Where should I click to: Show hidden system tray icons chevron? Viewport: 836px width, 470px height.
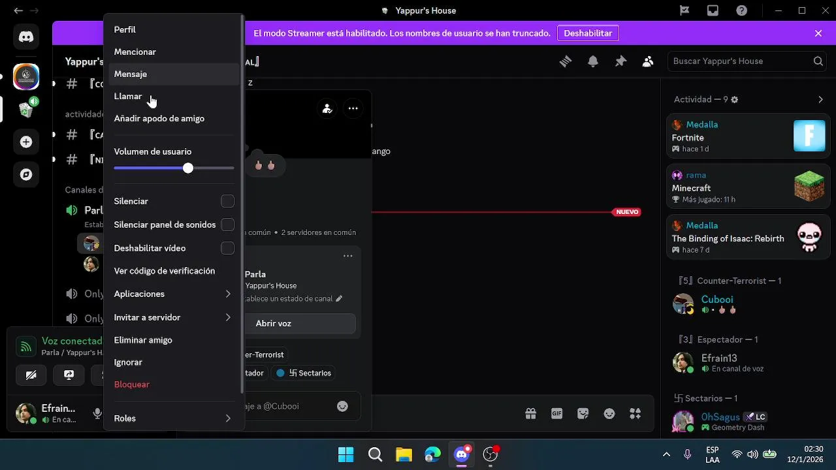(666, 454)
